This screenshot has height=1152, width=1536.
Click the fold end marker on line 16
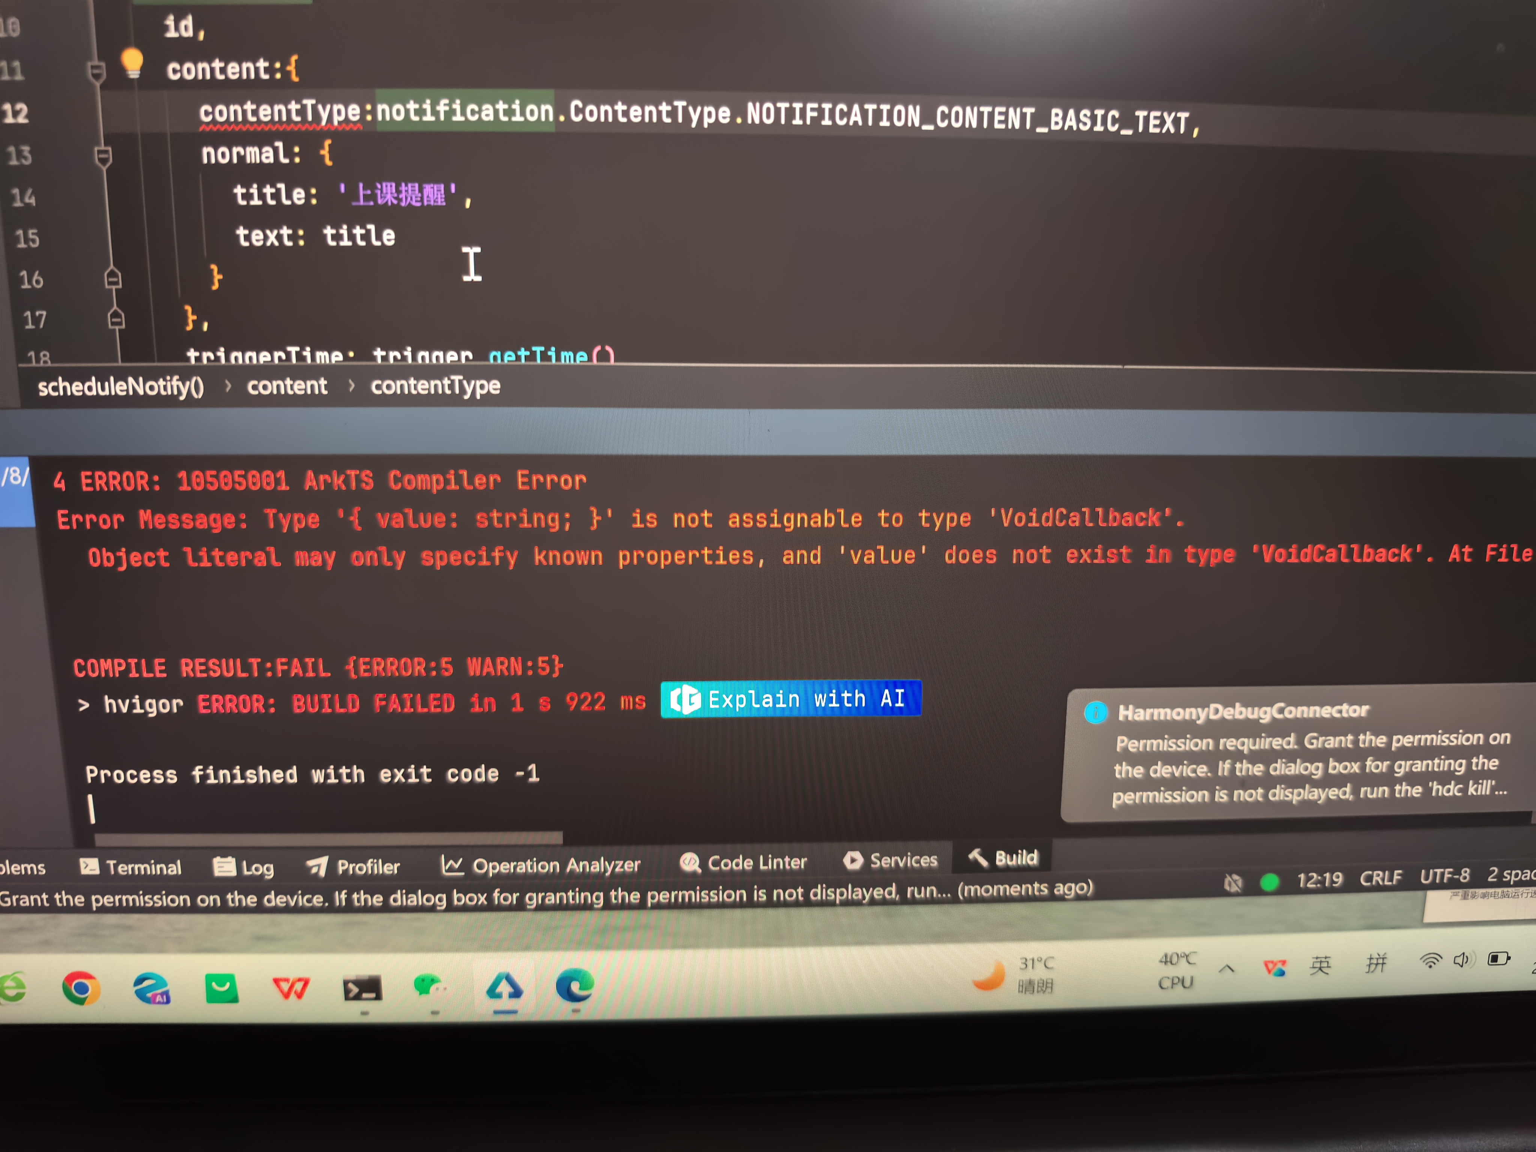[112, 279]
